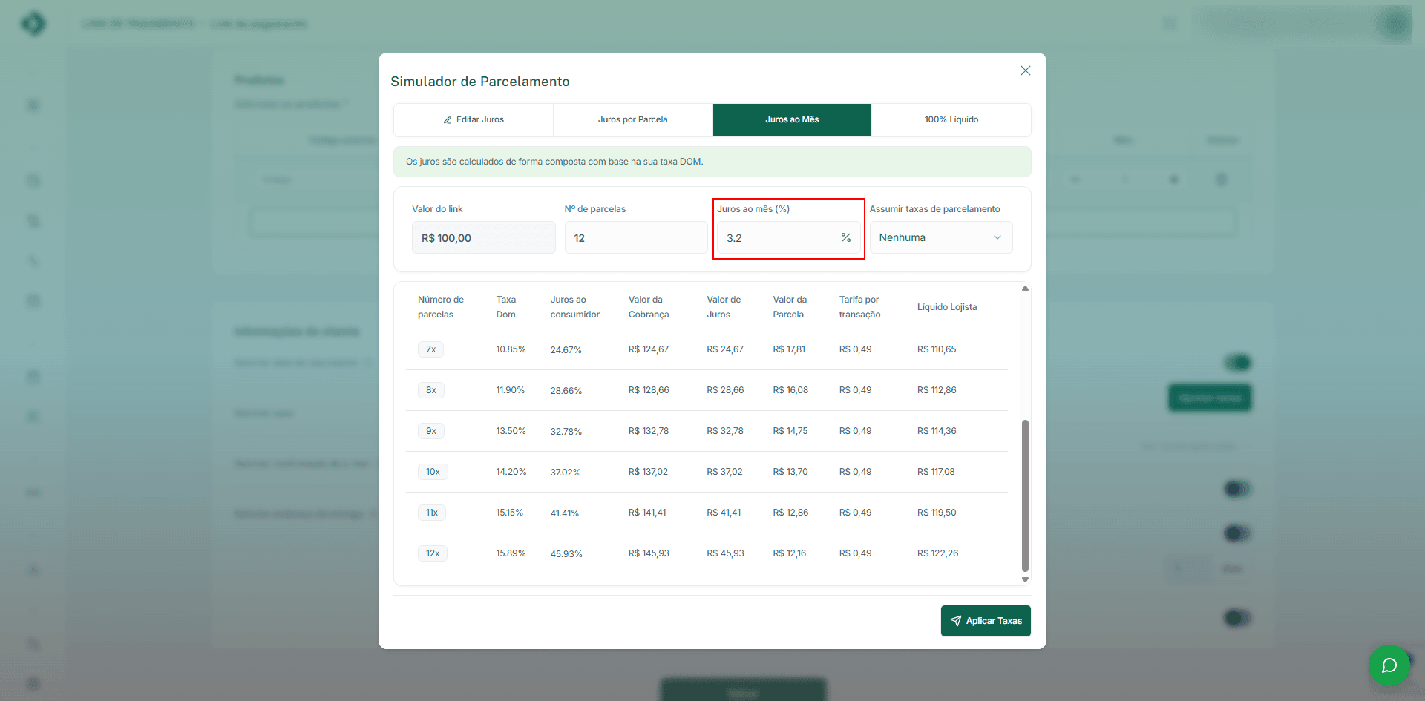The image size is (1425, 701).
Task: Close the Simulador de Parcelamento dialog
Action: coord(1025,70)
